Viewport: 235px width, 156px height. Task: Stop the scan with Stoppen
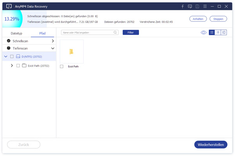point(218,19)
